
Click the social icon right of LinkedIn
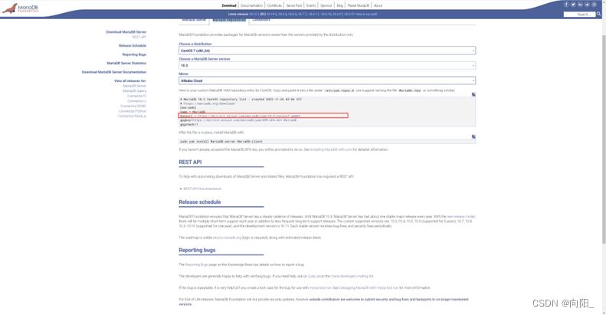pyautogui.click(x=587, y=5)
